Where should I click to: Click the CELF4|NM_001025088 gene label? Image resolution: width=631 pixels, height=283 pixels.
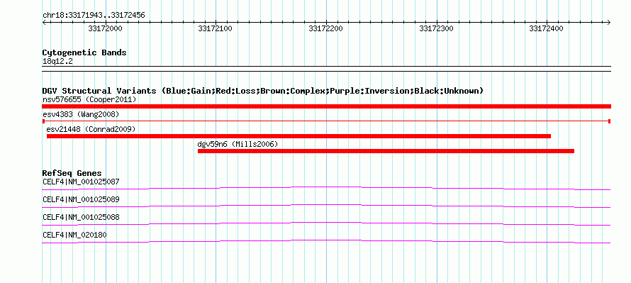81,217
